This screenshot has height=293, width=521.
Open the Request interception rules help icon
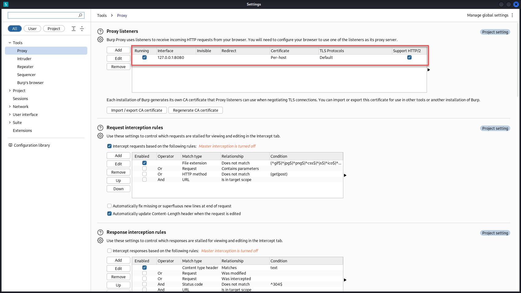click(x=100, y=128)
